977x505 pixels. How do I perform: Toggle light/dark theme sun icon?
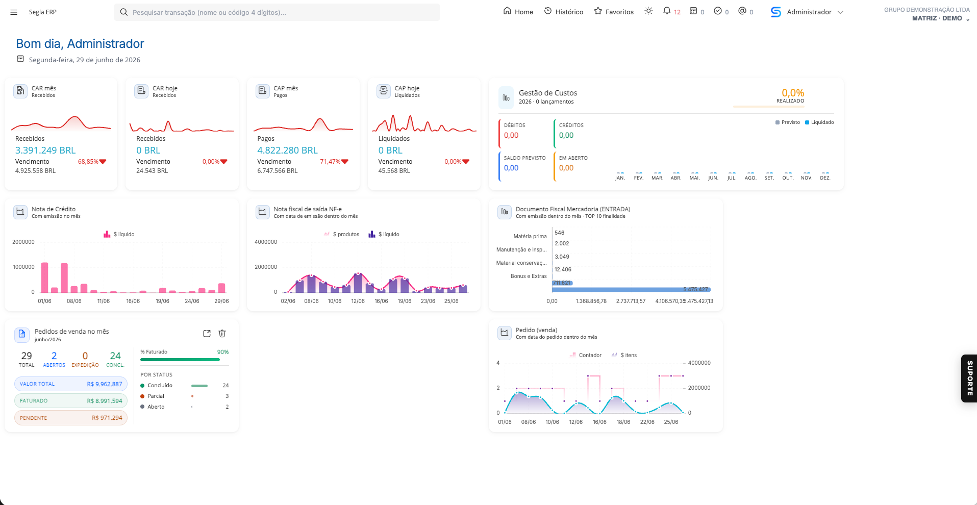point(648,11)
